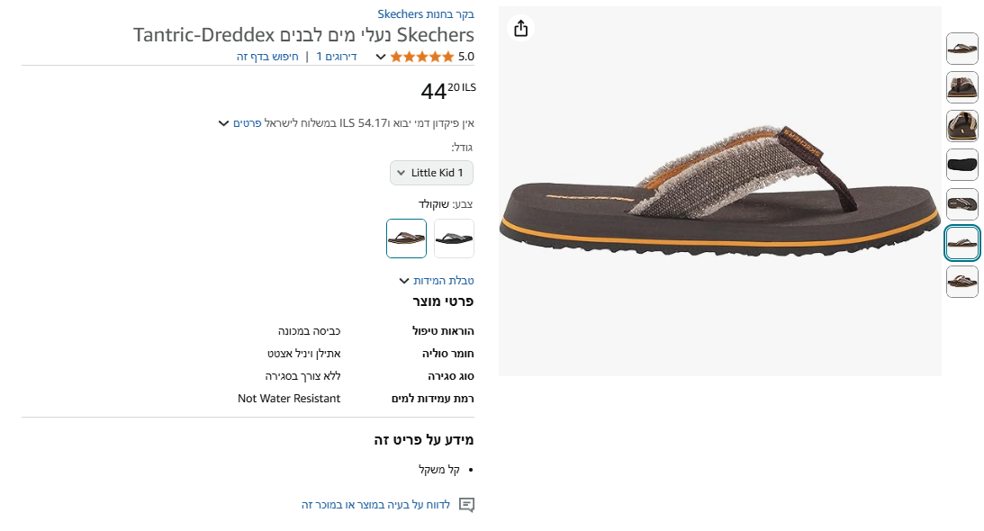The image size is (984, 531).
Task: Open the דירוגים 1 ratings link
Action: 336,57
